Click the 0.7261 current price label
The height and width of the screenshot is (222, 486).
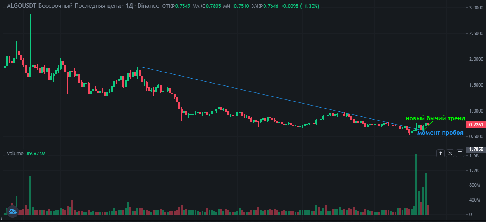(476, 125)
